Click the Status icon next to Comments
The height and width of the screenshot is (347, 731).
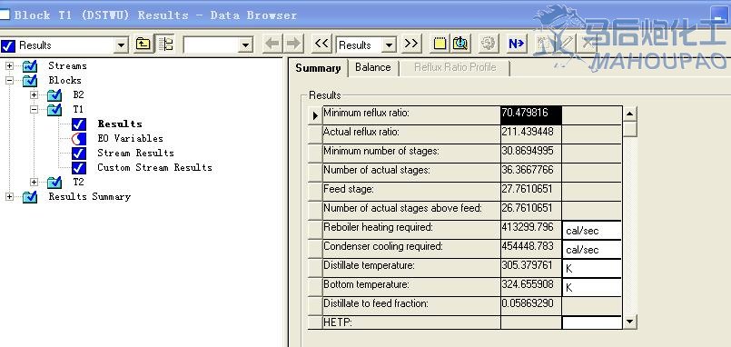pos(460,44)
